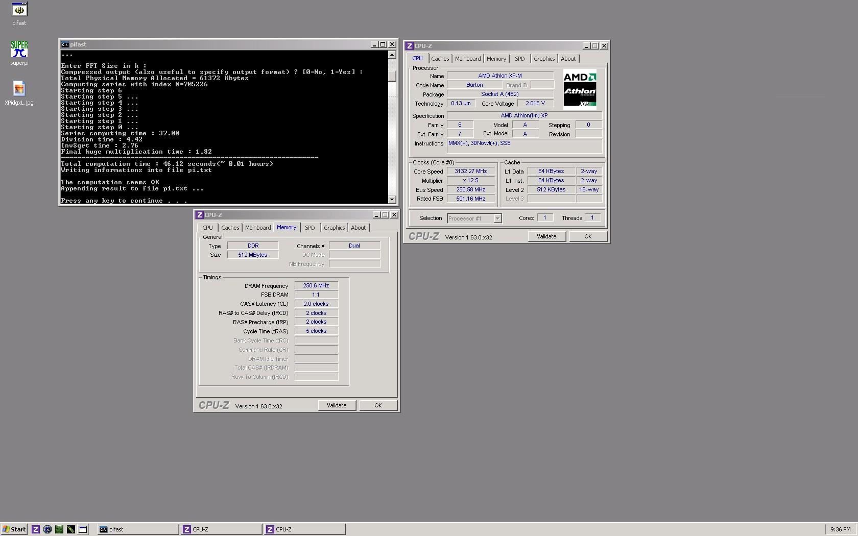Click the round blue quick launch icon
Image resolution: width=858 pixels, height=536 pixels.
point(47,529)
